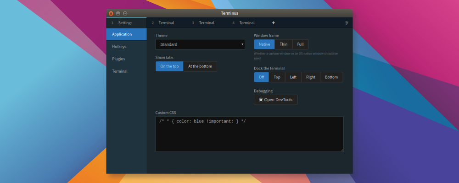Dock the terminal to Right
Image resolution: width=459 pixels, height=183 pixels.
(x=311, y=77)
